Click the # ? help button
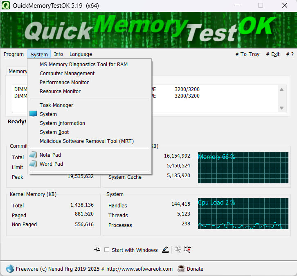The height and width of the screenshot is (276, 297). (290, 54)
